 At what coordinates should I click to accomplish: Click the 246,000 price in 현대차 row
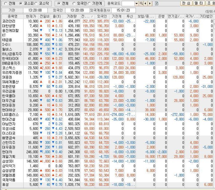(x=32, y=152)
